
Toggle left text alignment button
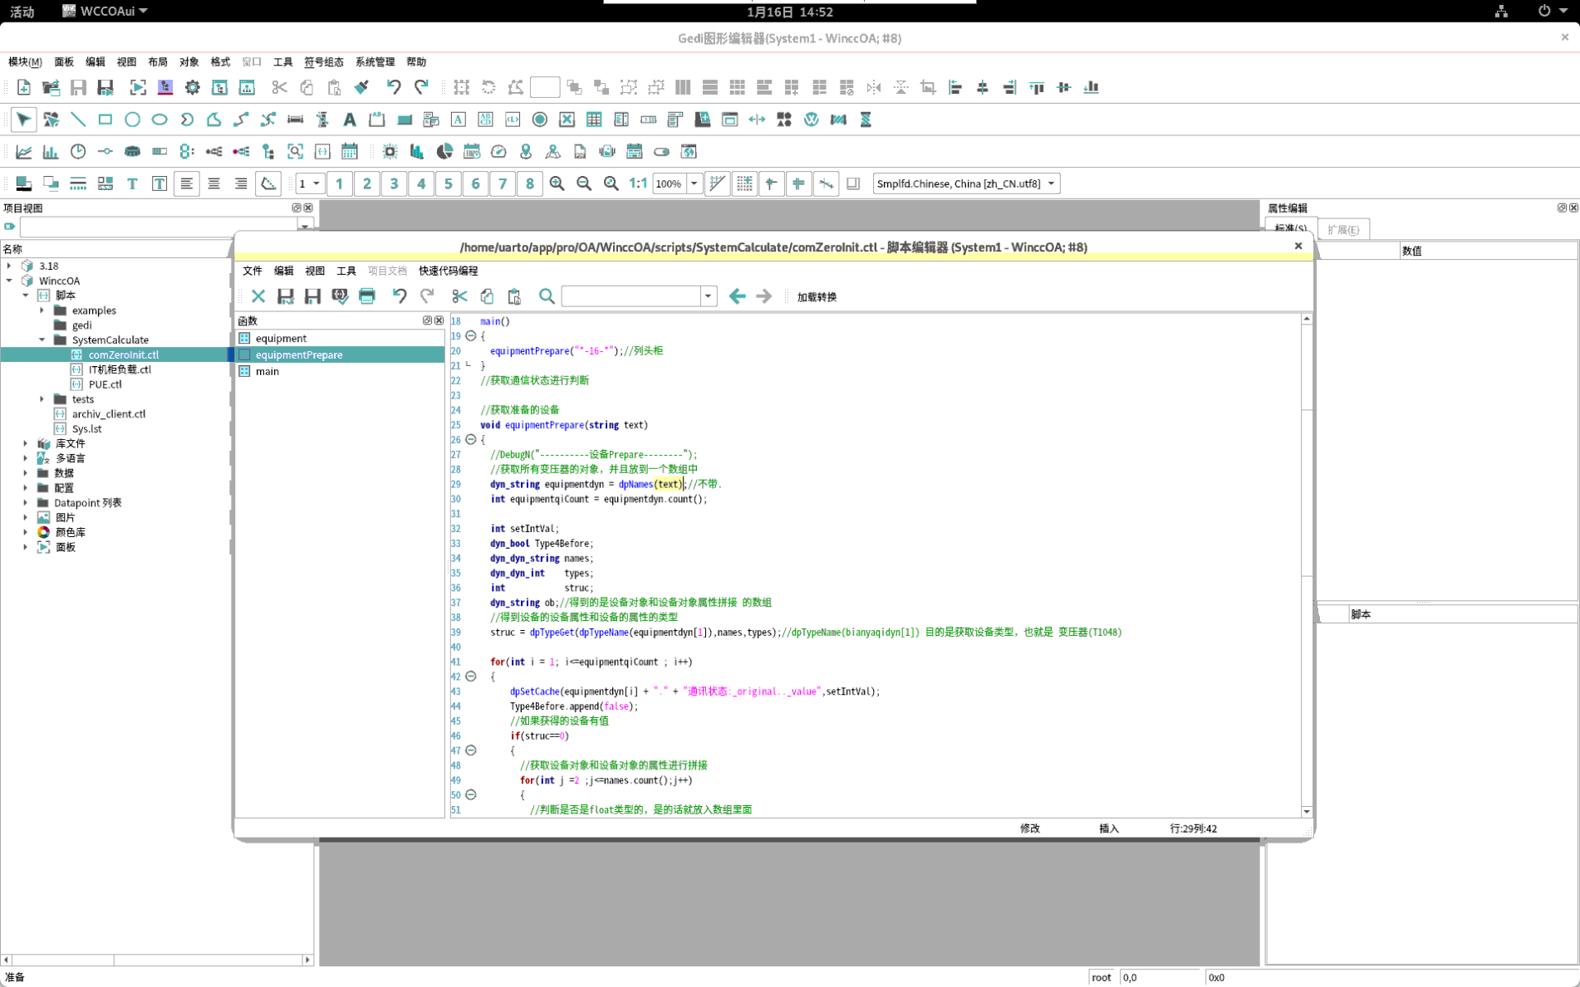(x=187, y=183)
